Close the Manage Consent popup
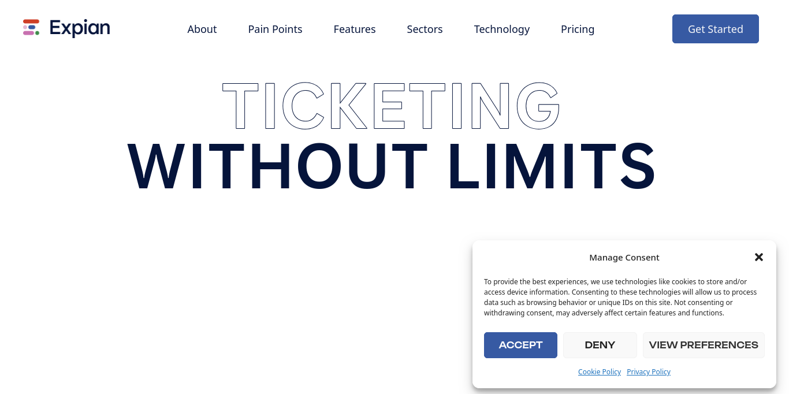 pos(759,257)
